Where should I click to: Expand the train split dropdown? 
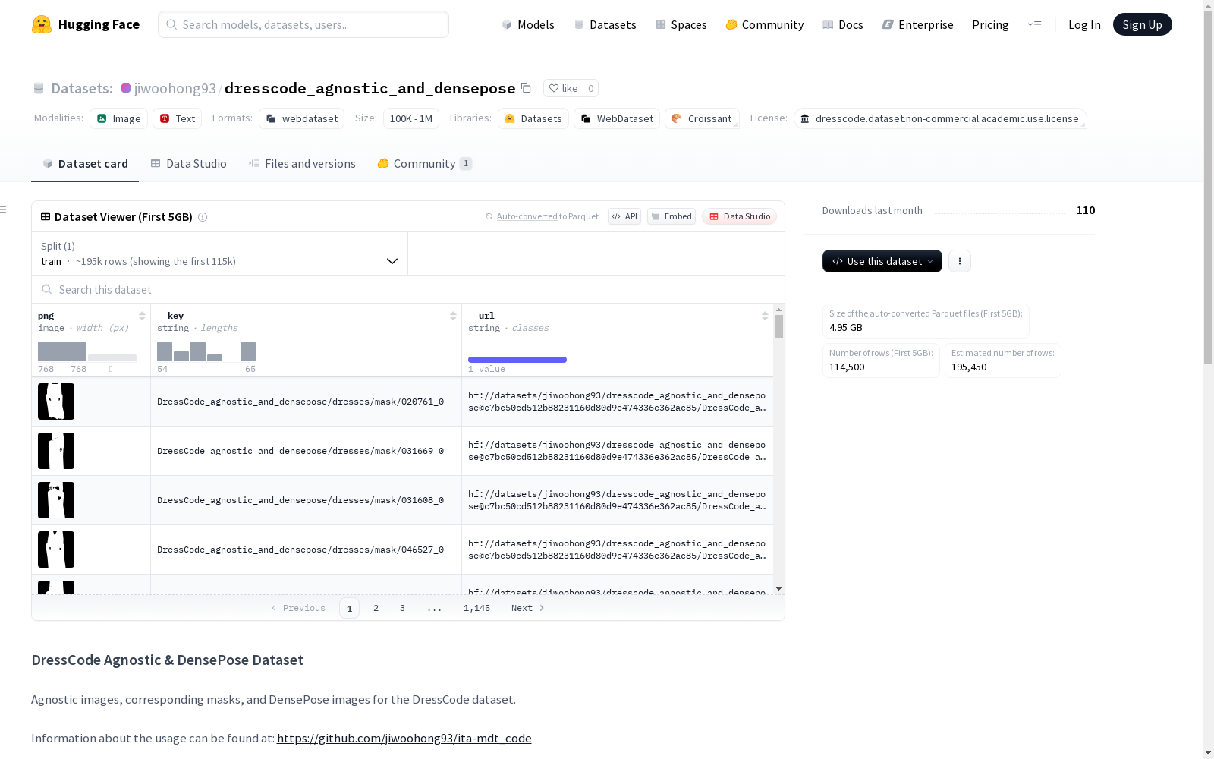pyautogui.click(x=220, y=254)
